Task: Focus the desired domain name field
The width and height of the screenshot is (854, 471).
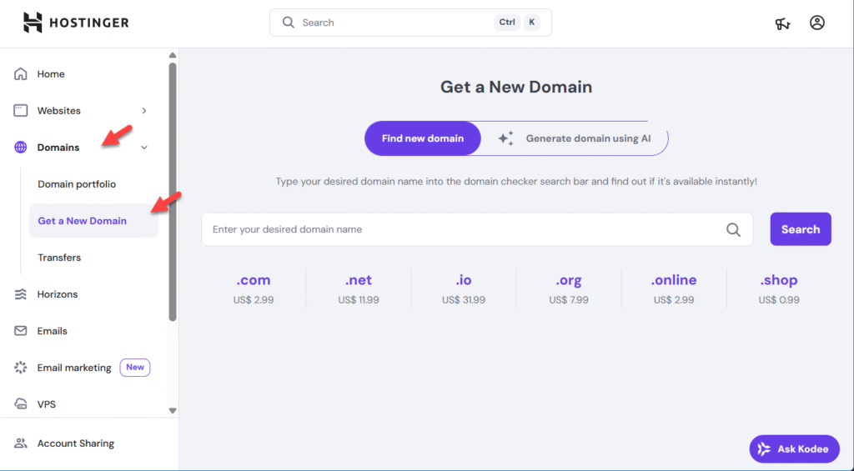Action: (x=477, y=229)
